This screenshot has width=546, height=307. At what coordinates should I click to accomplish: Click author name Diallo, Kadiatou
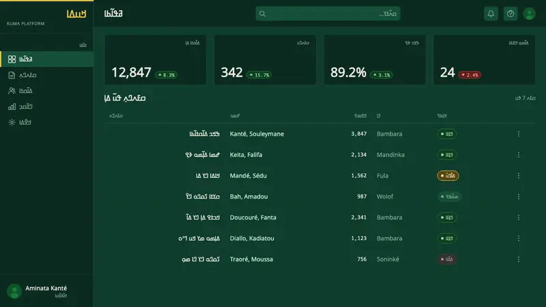(x=252, y=238)
